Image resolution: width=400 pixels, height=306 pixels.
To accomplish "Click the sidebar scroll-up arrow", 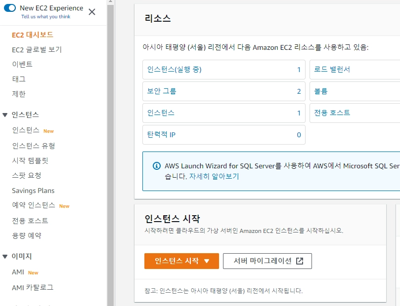I will pos(110,1).
